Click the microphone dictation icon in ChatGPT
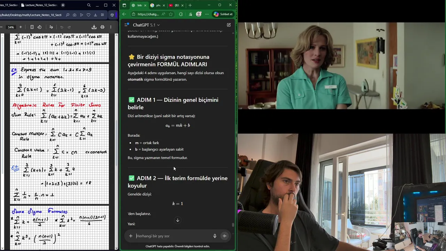 (x=215, y=236)
